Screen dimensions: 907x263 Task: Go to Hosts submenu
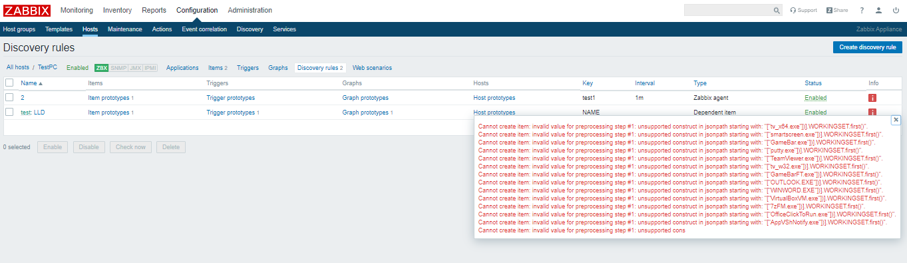click(x=91, y=29)
